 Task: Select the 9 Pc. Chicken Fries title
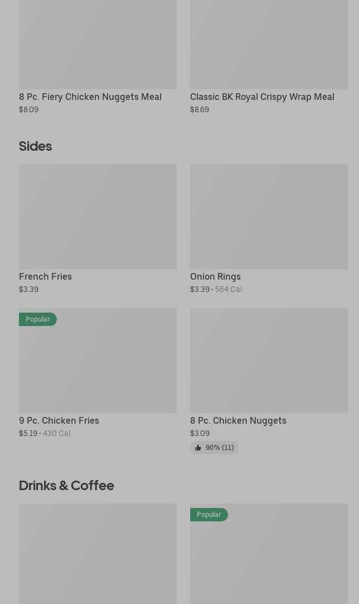point(59,420)
